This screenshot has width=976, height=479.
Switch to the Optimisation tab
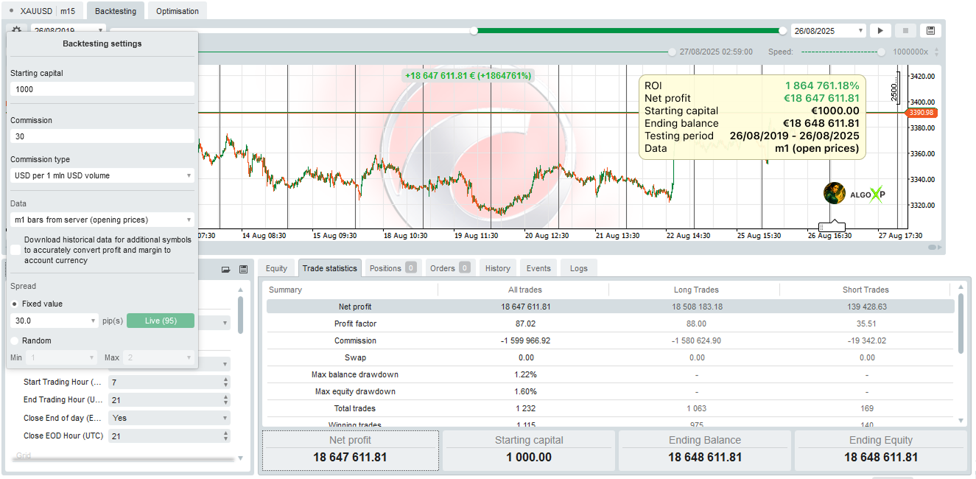point(178,11)
